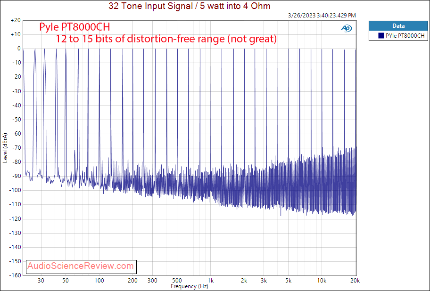Screen dimensions: 430x291
Task: Click the "Level (dBrA)" vertical axis label
Action: 5,148
